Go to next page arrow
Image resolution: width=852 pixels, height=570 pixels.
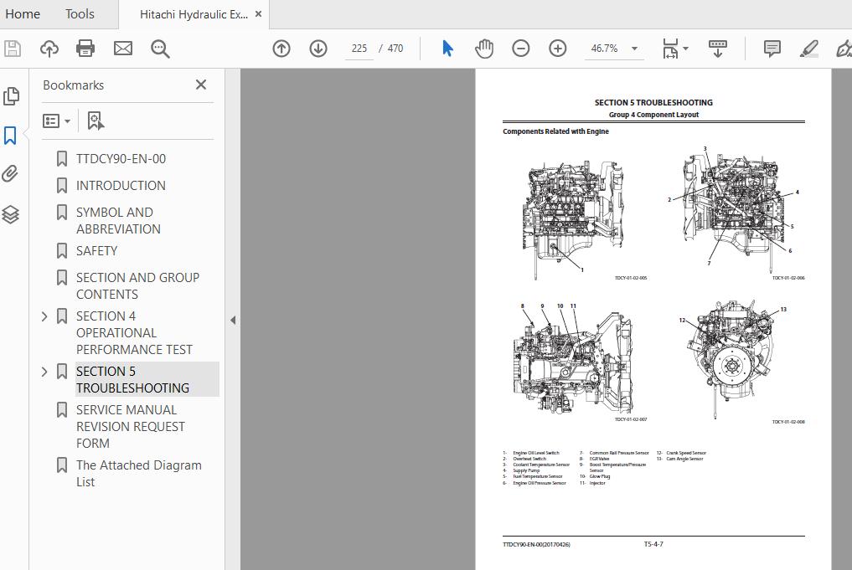318,49
